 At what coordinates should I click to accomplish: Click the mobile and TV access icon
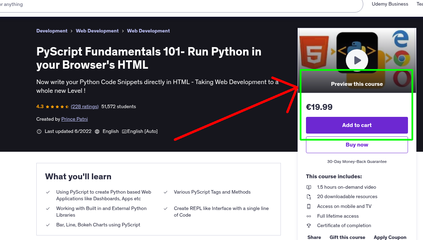pos(309,206)
